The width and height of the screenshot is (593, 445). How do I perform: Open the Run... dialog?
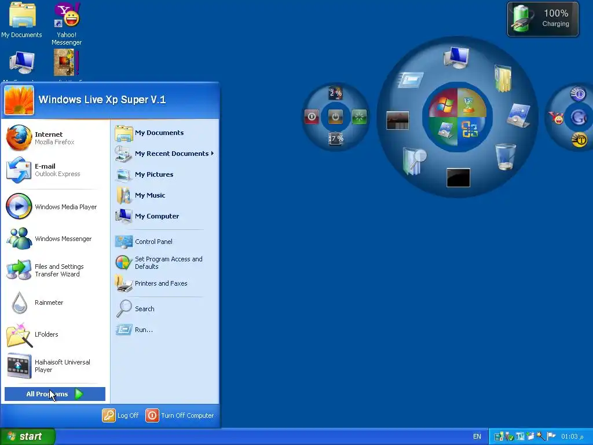[164, 330]
